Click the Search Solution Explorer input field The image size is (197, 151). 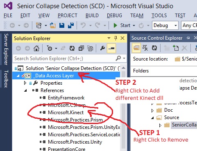64,59
